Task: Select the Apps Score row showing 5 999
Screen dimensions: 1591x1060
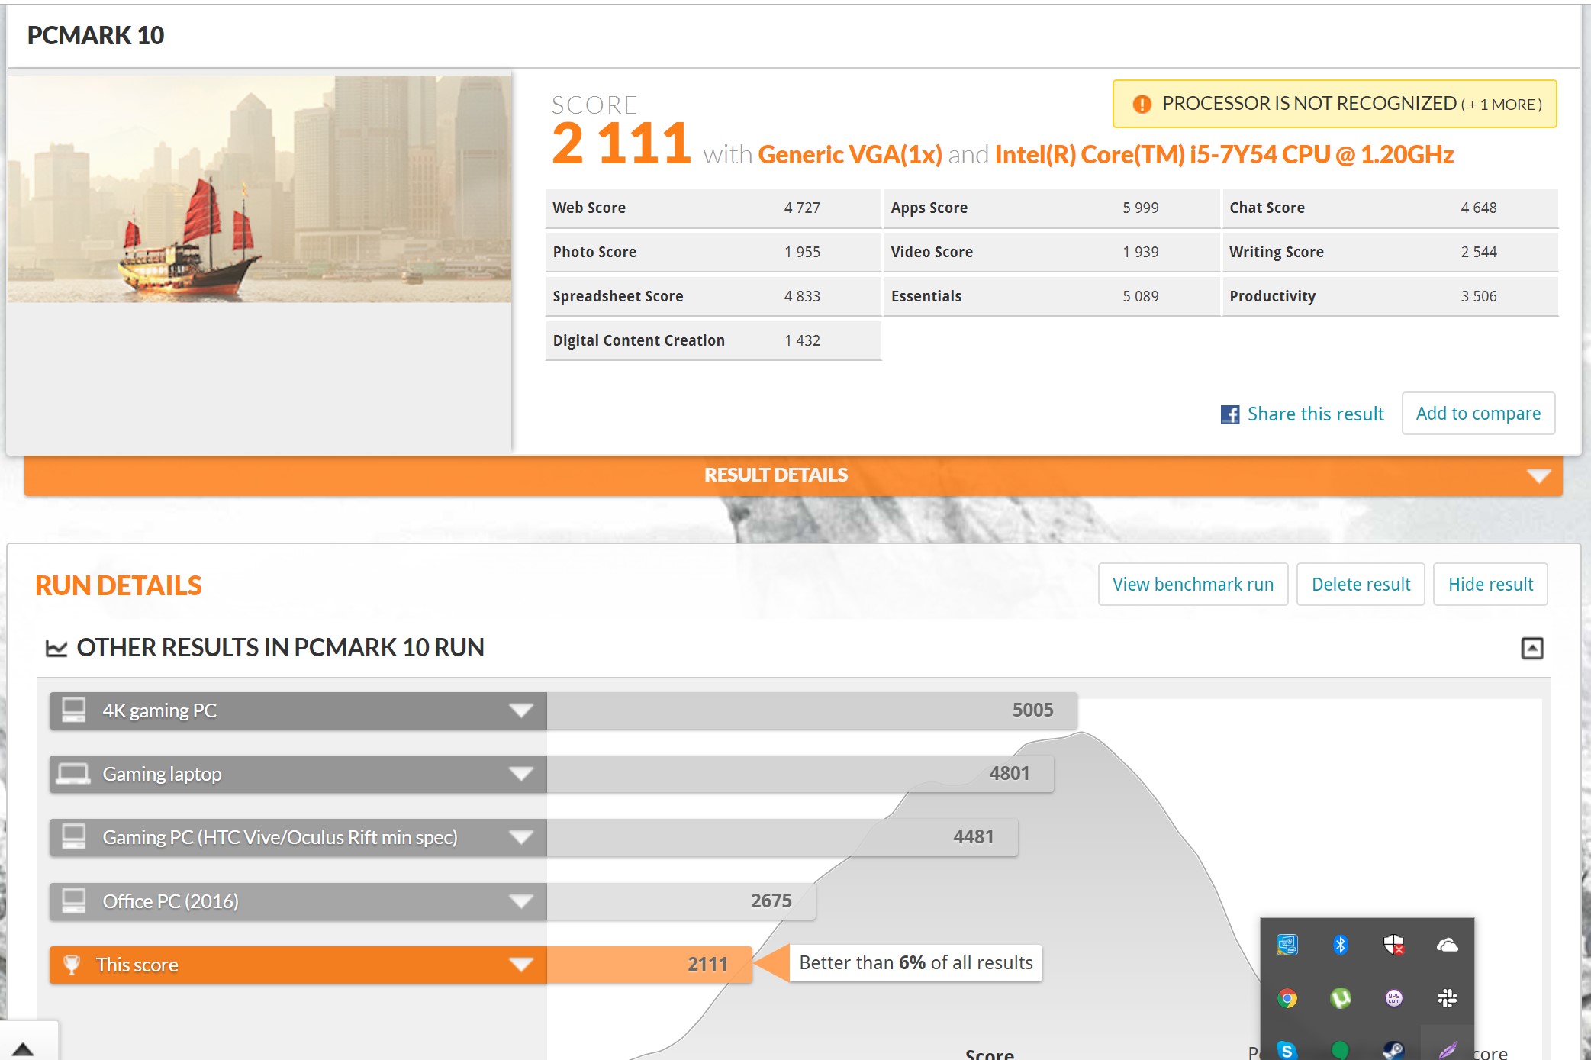Action: (x=1052, y=208)
